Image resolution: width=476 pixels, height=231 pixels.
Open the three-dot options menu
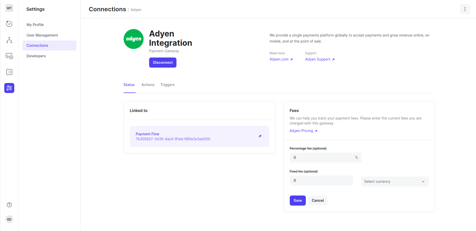465,9
